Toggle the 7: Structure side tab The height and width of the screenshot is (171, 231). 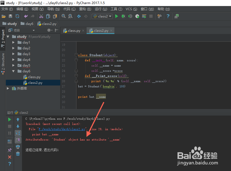click(3, 64)
